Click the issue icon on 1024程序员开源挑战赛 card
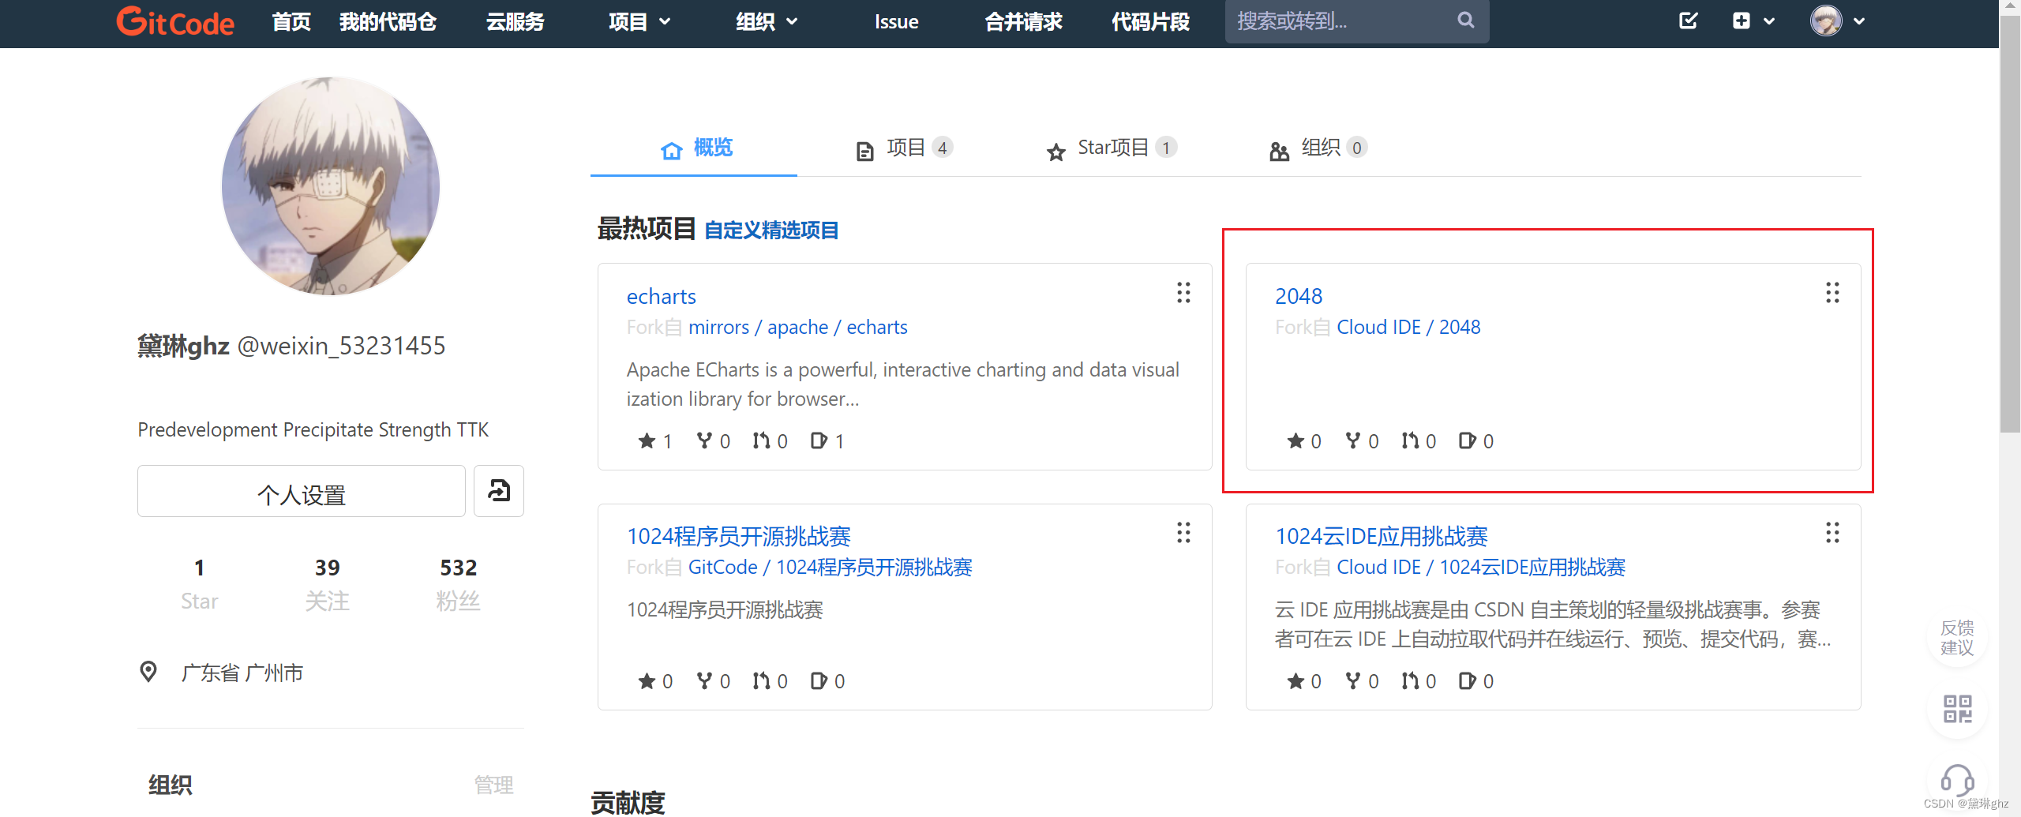Viewport: 2021px width, 817px height. point(819,681)
